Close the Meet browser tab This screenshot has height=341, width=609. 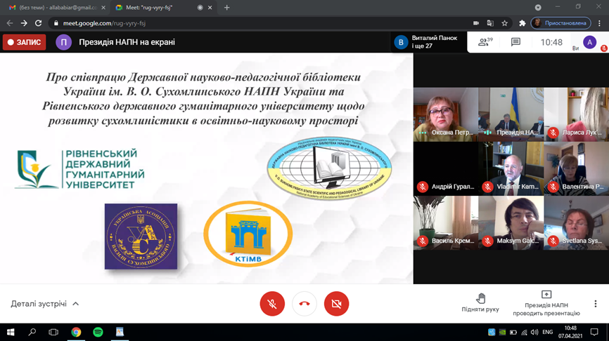210,7
